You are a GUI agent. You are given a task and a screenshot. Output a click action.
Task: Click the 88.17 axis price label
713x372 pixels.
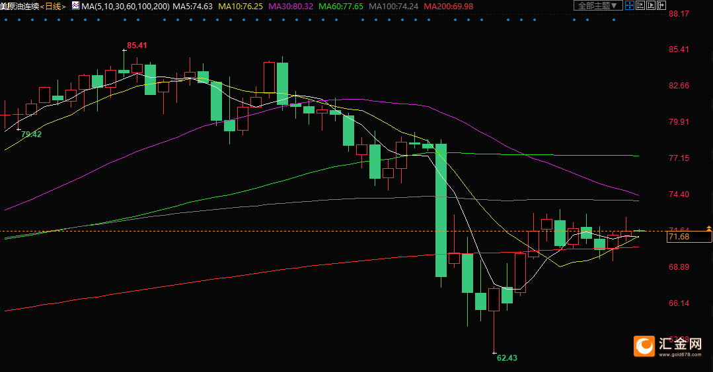679,14
